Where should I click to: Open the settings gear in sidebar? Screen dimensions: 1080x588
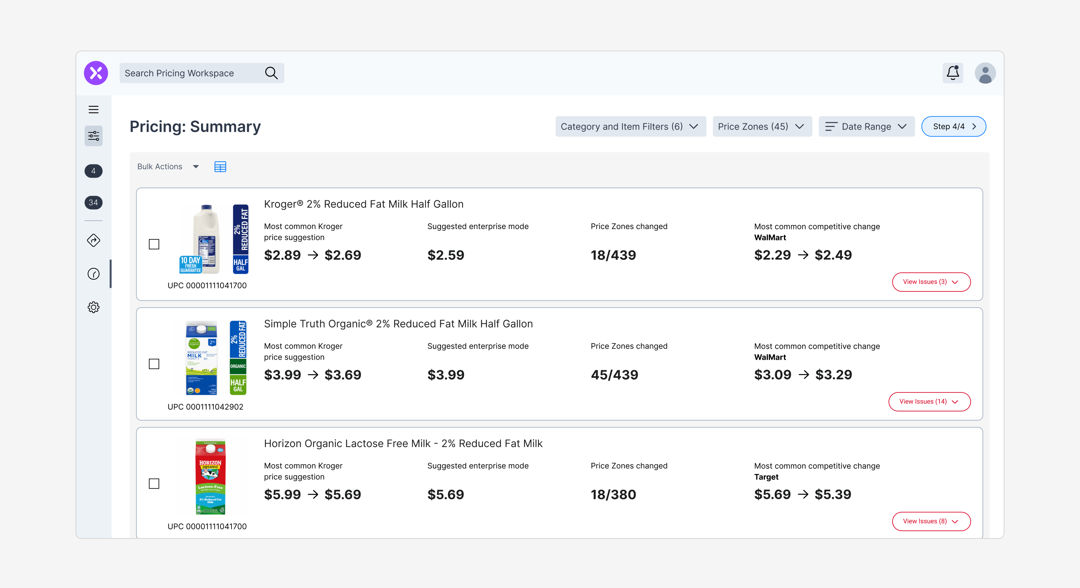(94, 307)
